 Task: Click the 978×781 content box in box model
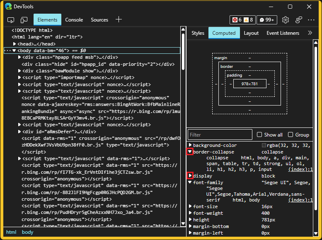pyautogui.click(x=250, y=84)
